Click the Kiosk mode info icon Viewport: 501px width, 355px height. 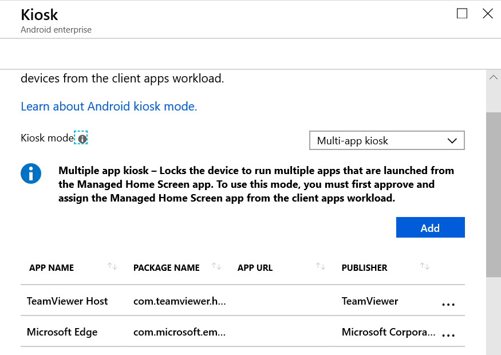pos(82,139)
